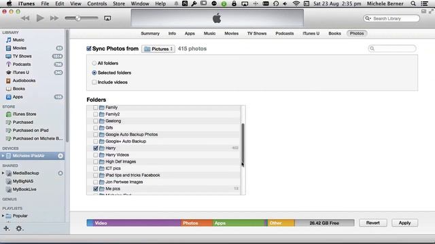Click the Photos segment of capacity bar
Viewport: 435px width, 244px height.
(x=196, y=223)
